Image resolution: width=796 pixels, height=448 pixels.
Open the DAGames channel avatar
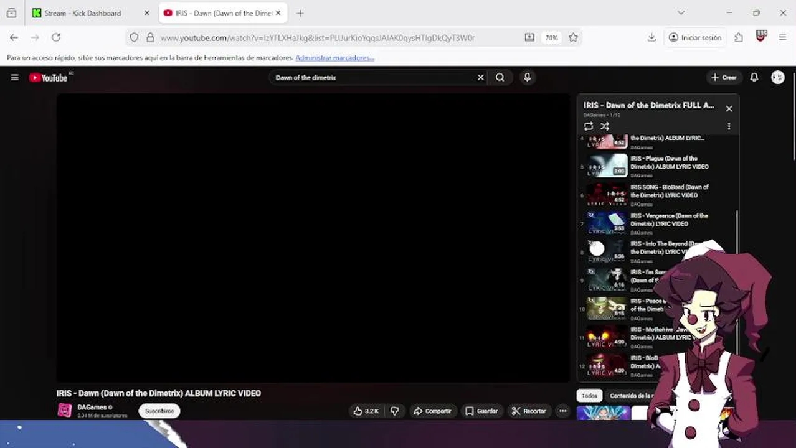point(65,411)
